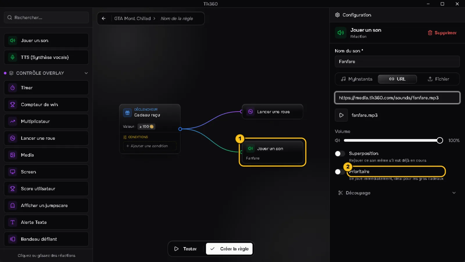Toggle the Superposition switch
465x262 pixels.
pos(340,154)
